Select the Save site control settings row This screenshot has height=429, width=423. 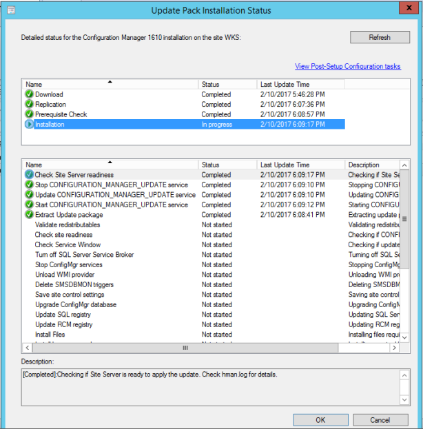click(x=212, y=295)
